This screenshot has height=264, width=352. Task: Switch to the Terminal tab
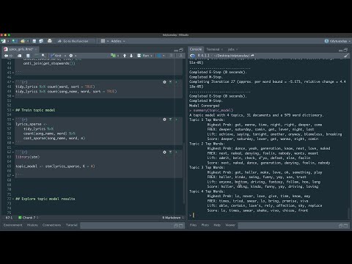(x=213, y=49)
